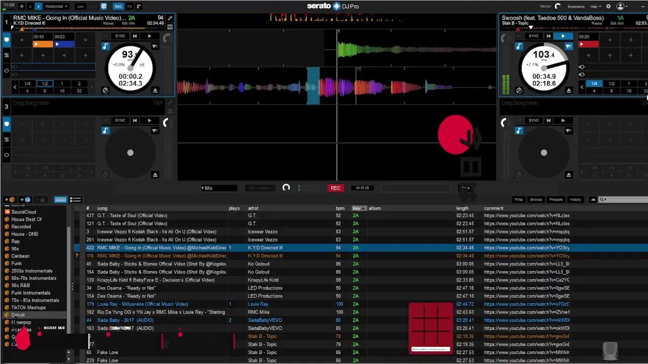This screenshot has height=364, width=648.
Task: Open the Expansions panel
Action: click(x=576, y=7)
